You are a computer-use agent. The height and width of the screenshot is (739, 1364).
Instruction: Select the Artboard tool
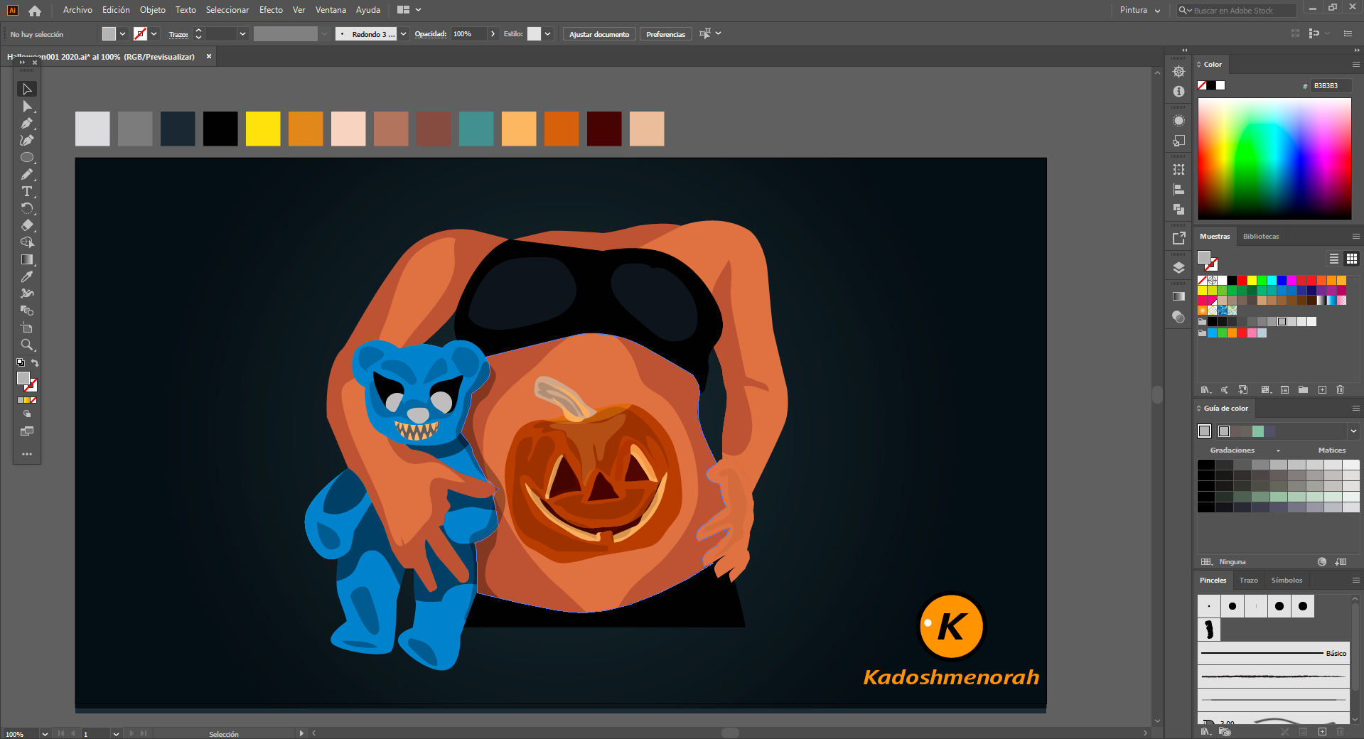click(27, 328)
